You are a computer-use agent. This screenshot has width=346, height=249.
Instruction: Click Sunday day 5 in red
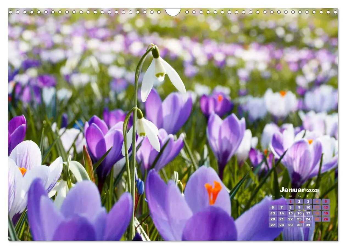point(326,202)
